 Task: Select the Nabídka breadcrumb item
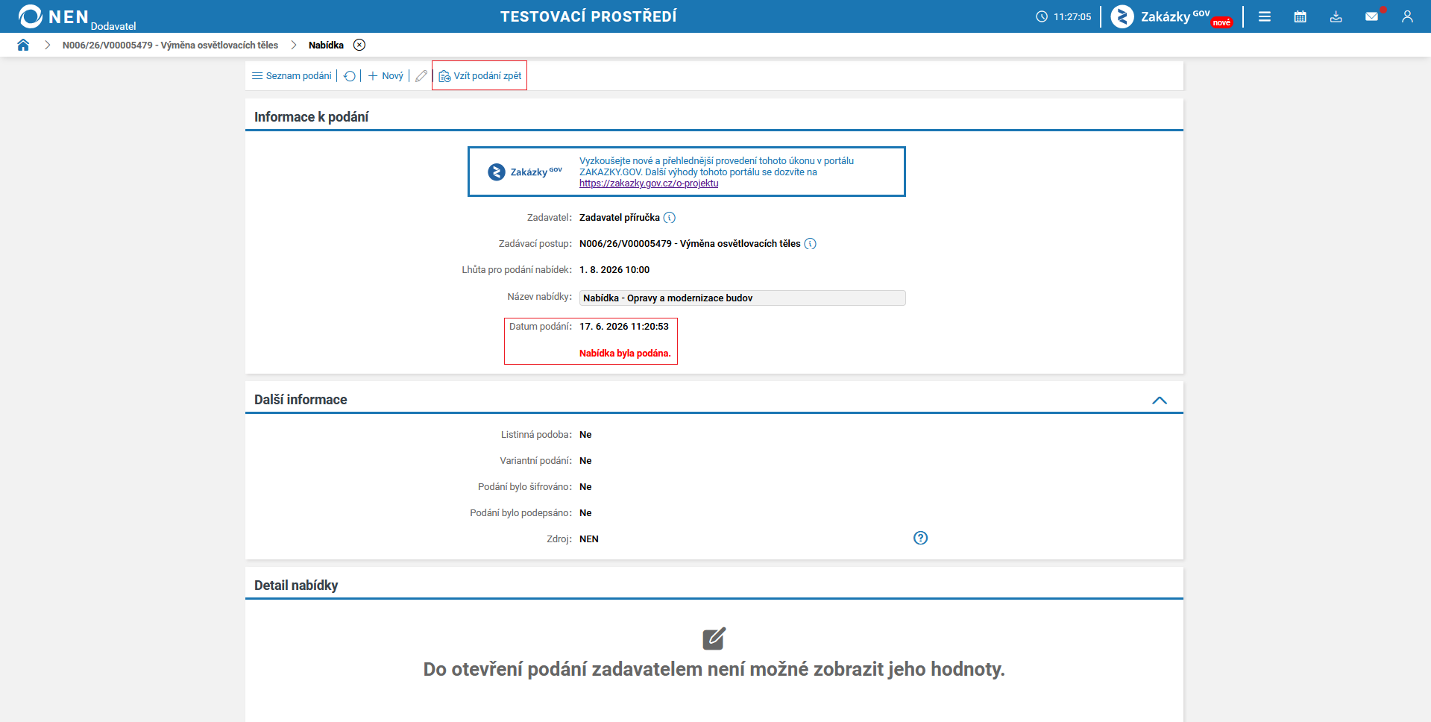(326, 45)
